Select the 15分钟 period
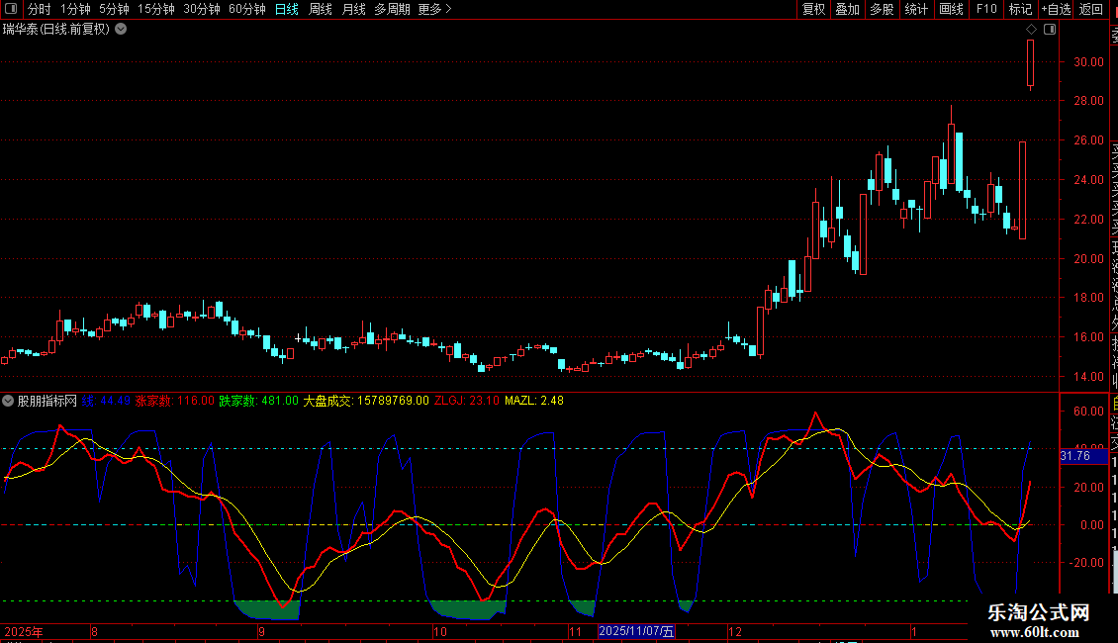Image resolution: width=1118 pixels, height=643 pixels. tap(156, 9)
